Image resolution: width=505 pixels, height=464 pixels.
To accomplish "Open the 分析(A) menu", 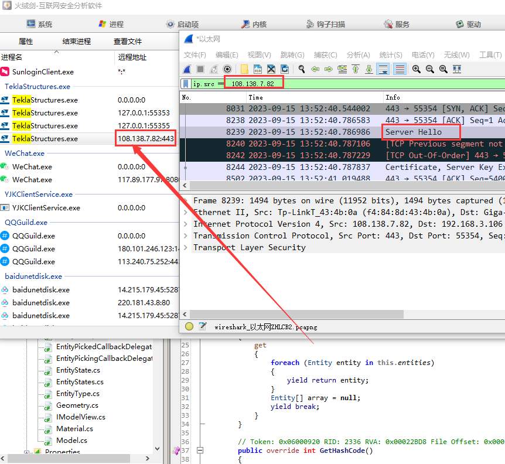I will (x=358, y=55).
